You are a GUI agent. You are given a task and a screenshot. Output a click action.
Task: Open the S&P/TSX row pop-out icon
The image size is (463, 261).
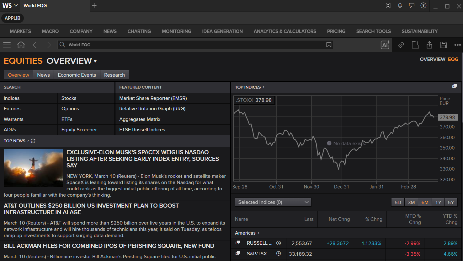(x=238, y=253)
